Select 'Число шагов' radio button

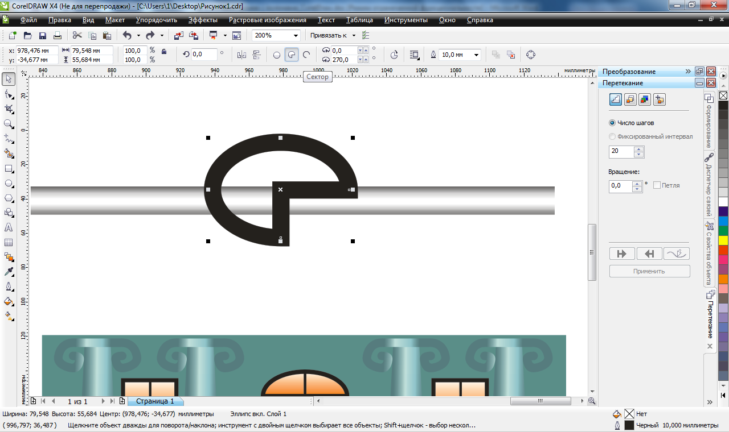tap(612, 123)
